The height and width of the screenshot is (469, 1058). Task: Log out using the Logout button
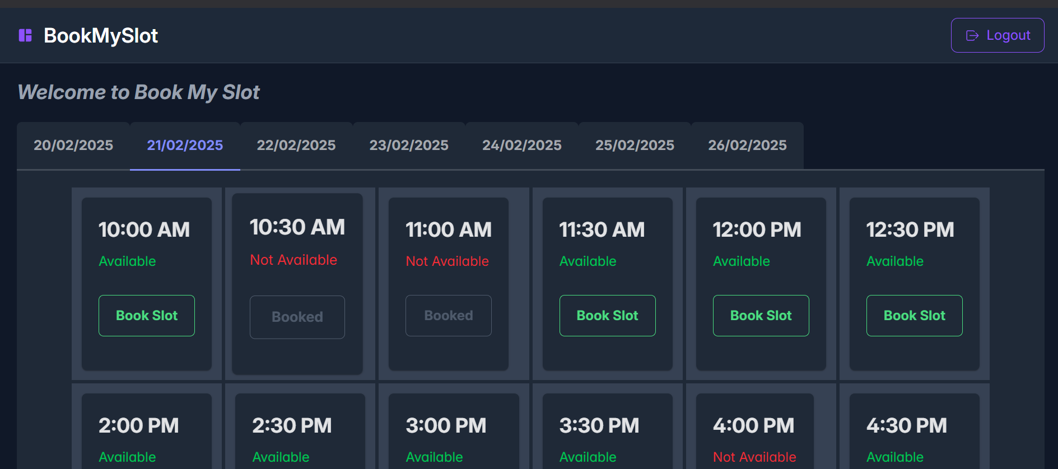click(998, 35)
